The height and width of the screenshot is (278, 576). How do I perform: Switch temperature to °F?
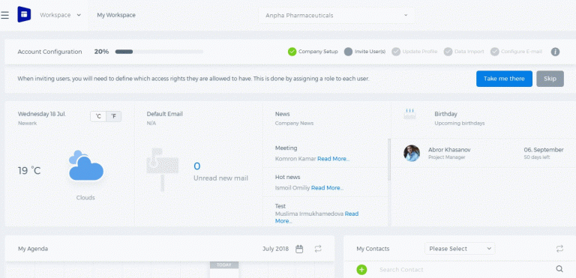(114, 116)
